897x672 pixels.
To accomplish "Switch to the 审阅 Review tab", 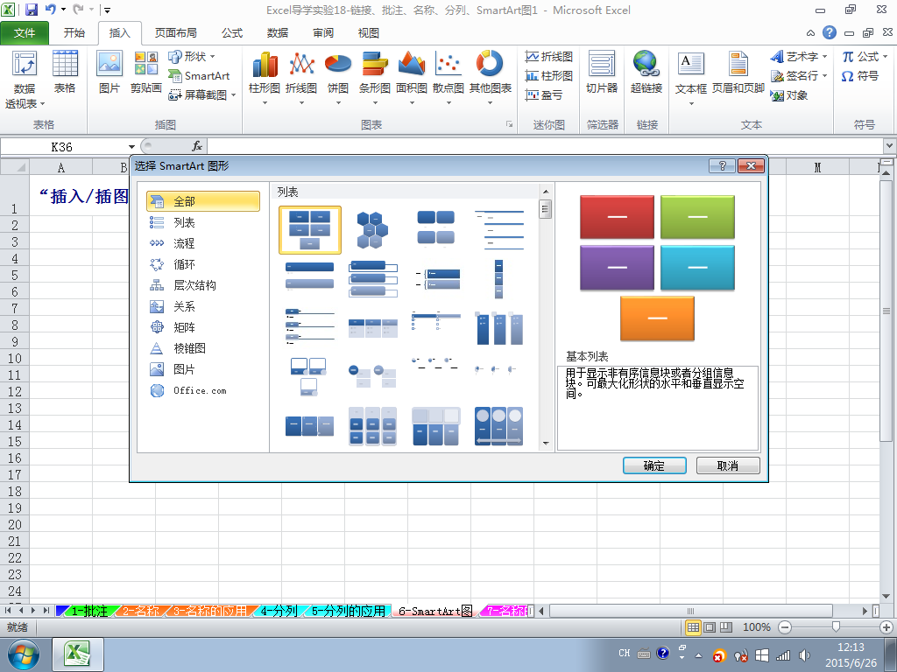I will pos(323,33).
